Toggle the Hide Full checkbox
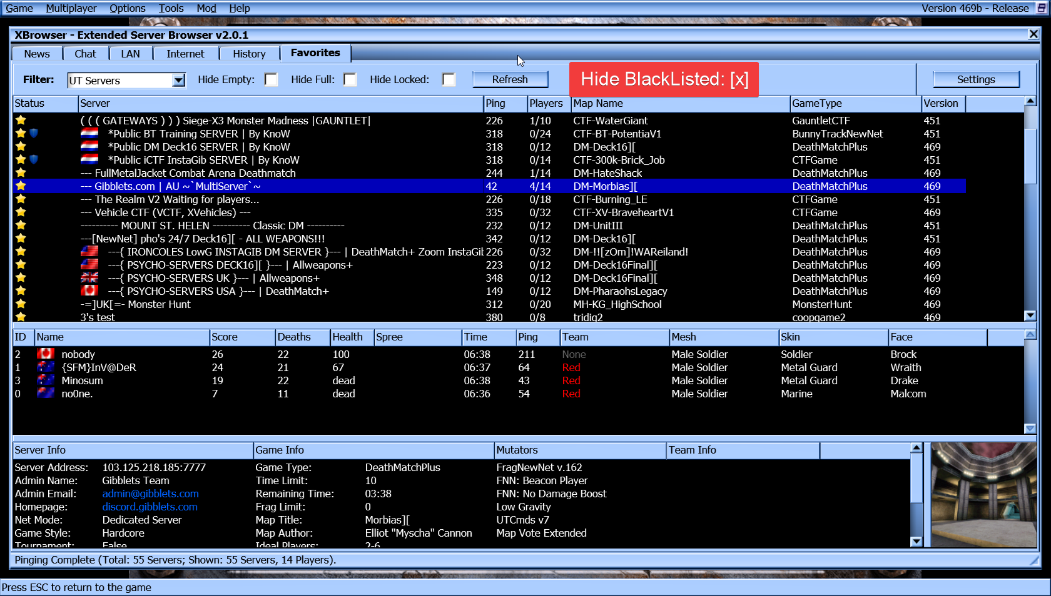 (350, 79)
